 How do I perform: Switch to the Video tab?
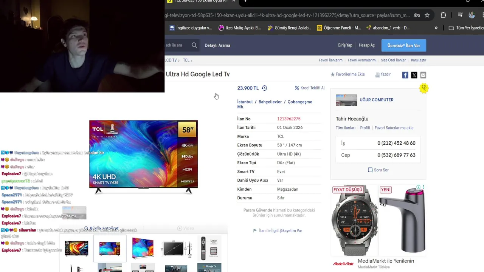coord(186,228)
